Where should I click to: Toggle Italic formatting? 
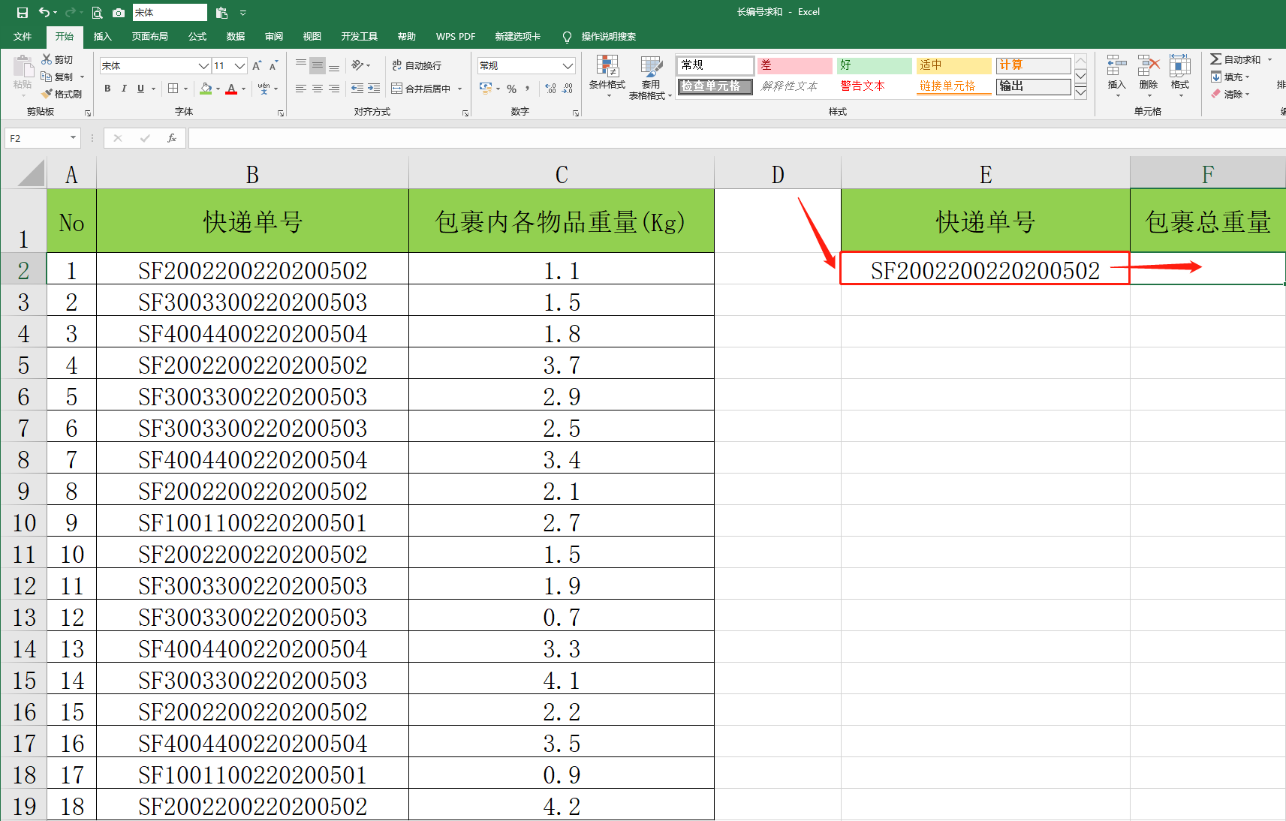click(x=124, y=89)
